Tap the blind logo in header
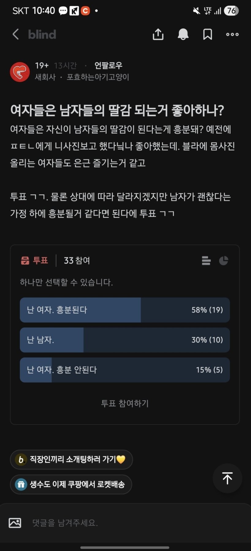The image size is (251, 551). (42, 34)
